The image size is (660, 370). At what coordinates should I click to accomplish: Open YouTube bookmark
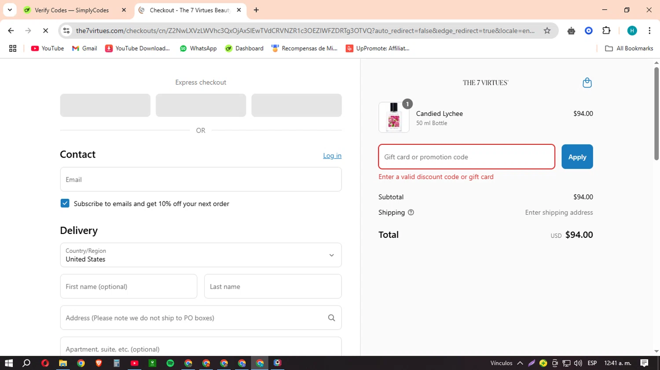click(48, 48)
